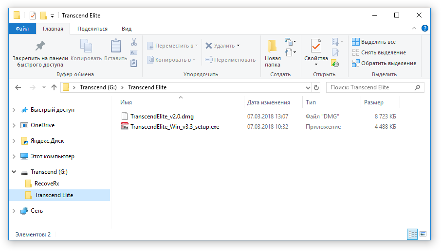This screenshot has width=441, height=251.
Task: Expand Этот компьютер tree node
Action: 14,156
